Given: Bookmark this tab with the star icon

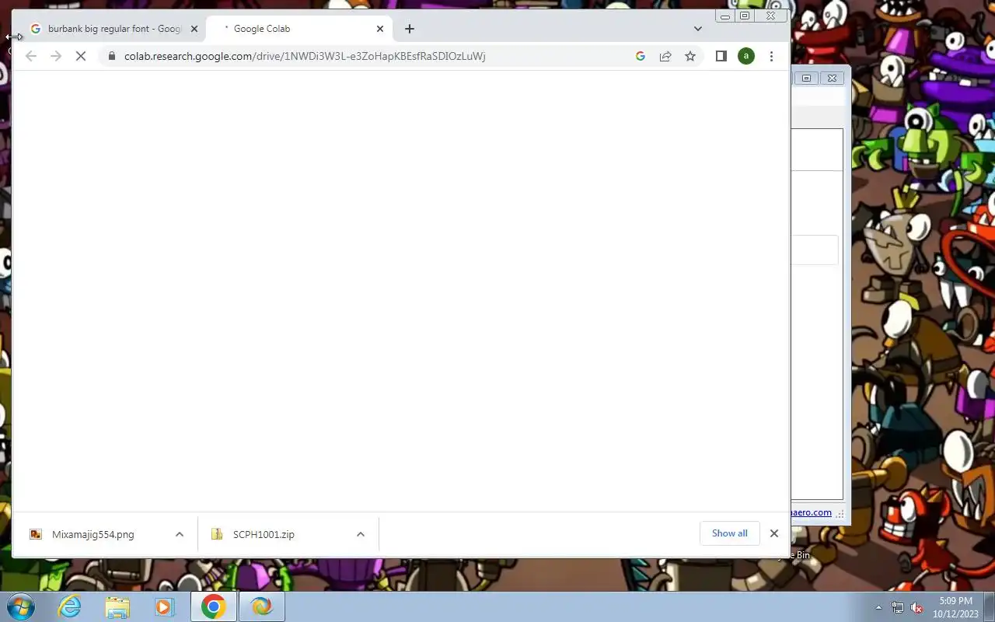Looking at the screenshot, I should point(690,56).
